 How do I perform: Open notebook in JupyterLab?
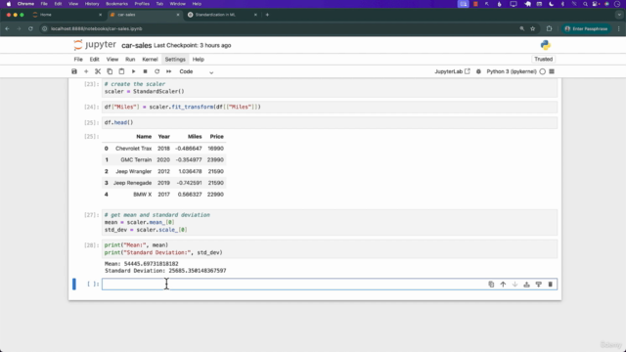pyautogui.click(x=452, y=71)
